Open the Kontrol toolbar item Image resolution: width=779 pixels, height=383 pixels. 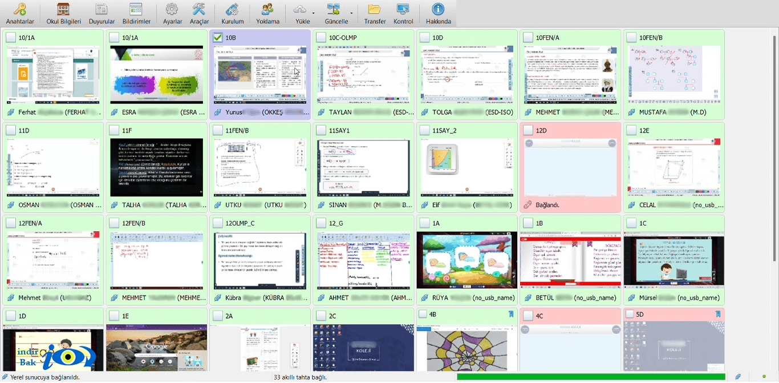click(403, 14)
